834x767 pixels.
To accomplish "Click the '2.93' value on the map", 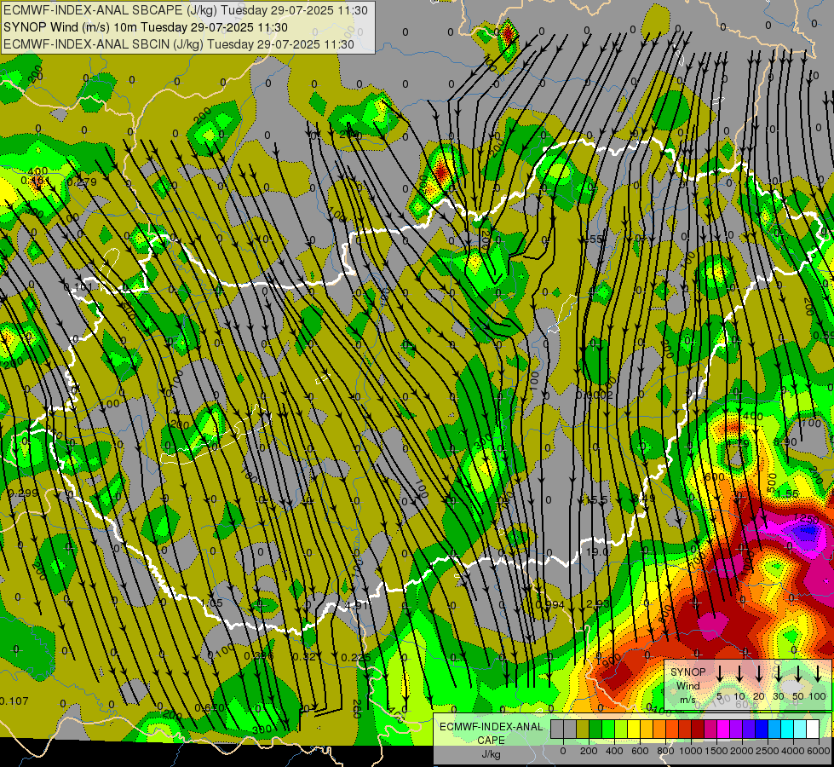I will 597,603.
